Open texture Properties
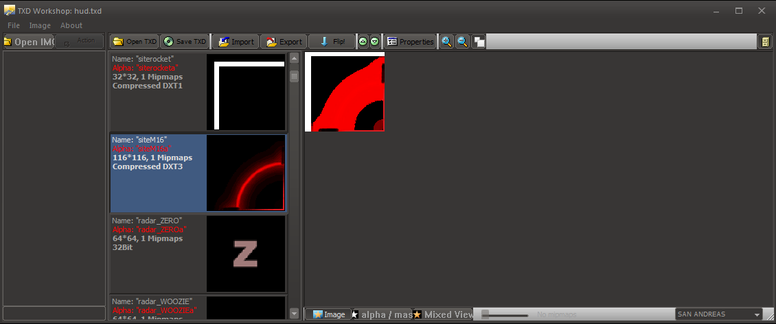776x324 pixels. (x=410, y=42)
